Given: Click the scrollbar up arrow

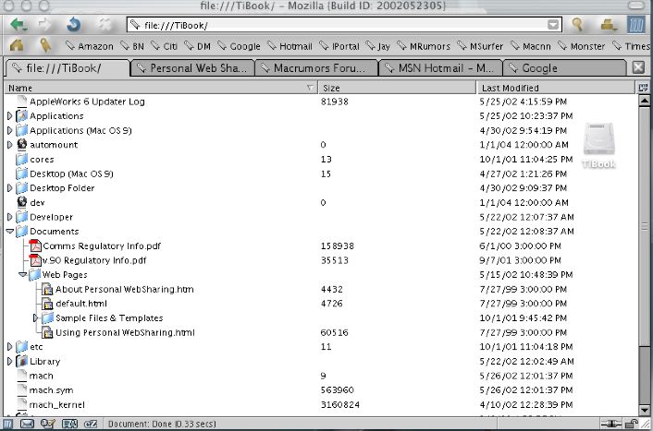Looking at the screenshot, I should tap(644, 101).
